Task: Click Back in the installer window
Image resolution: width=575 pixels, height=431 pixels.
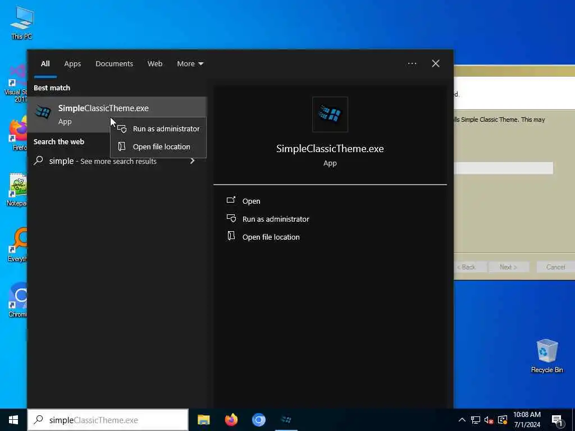Action: click(x=470, y=267)
